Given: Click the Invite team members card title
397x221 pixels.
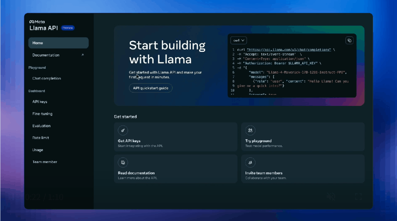Looking at the screenshot, I should pos(264,173).
